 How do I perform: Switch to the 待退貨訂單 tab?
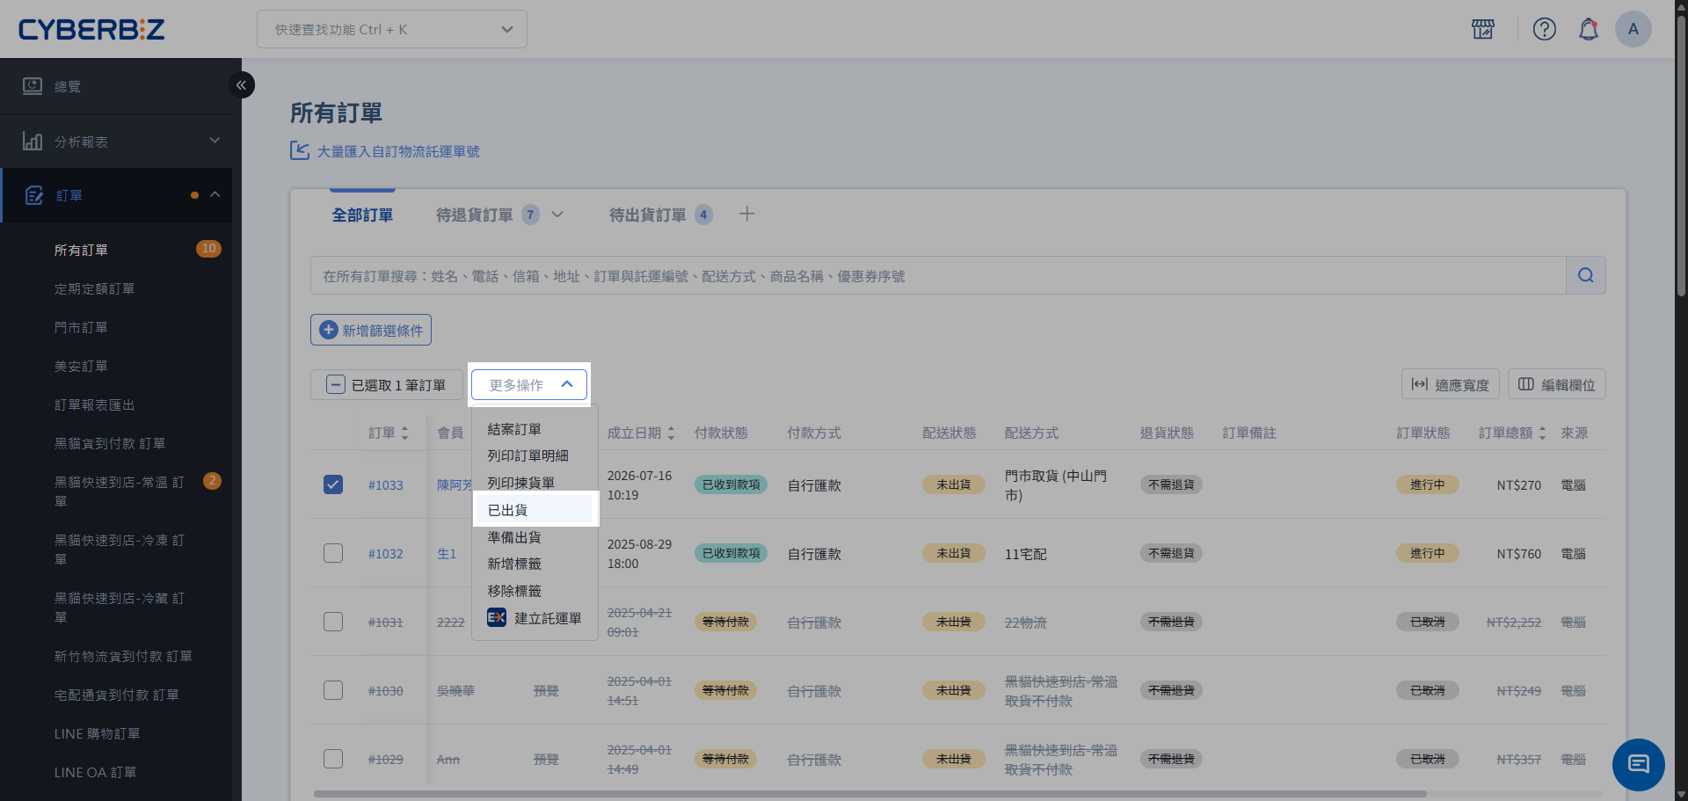474,215
